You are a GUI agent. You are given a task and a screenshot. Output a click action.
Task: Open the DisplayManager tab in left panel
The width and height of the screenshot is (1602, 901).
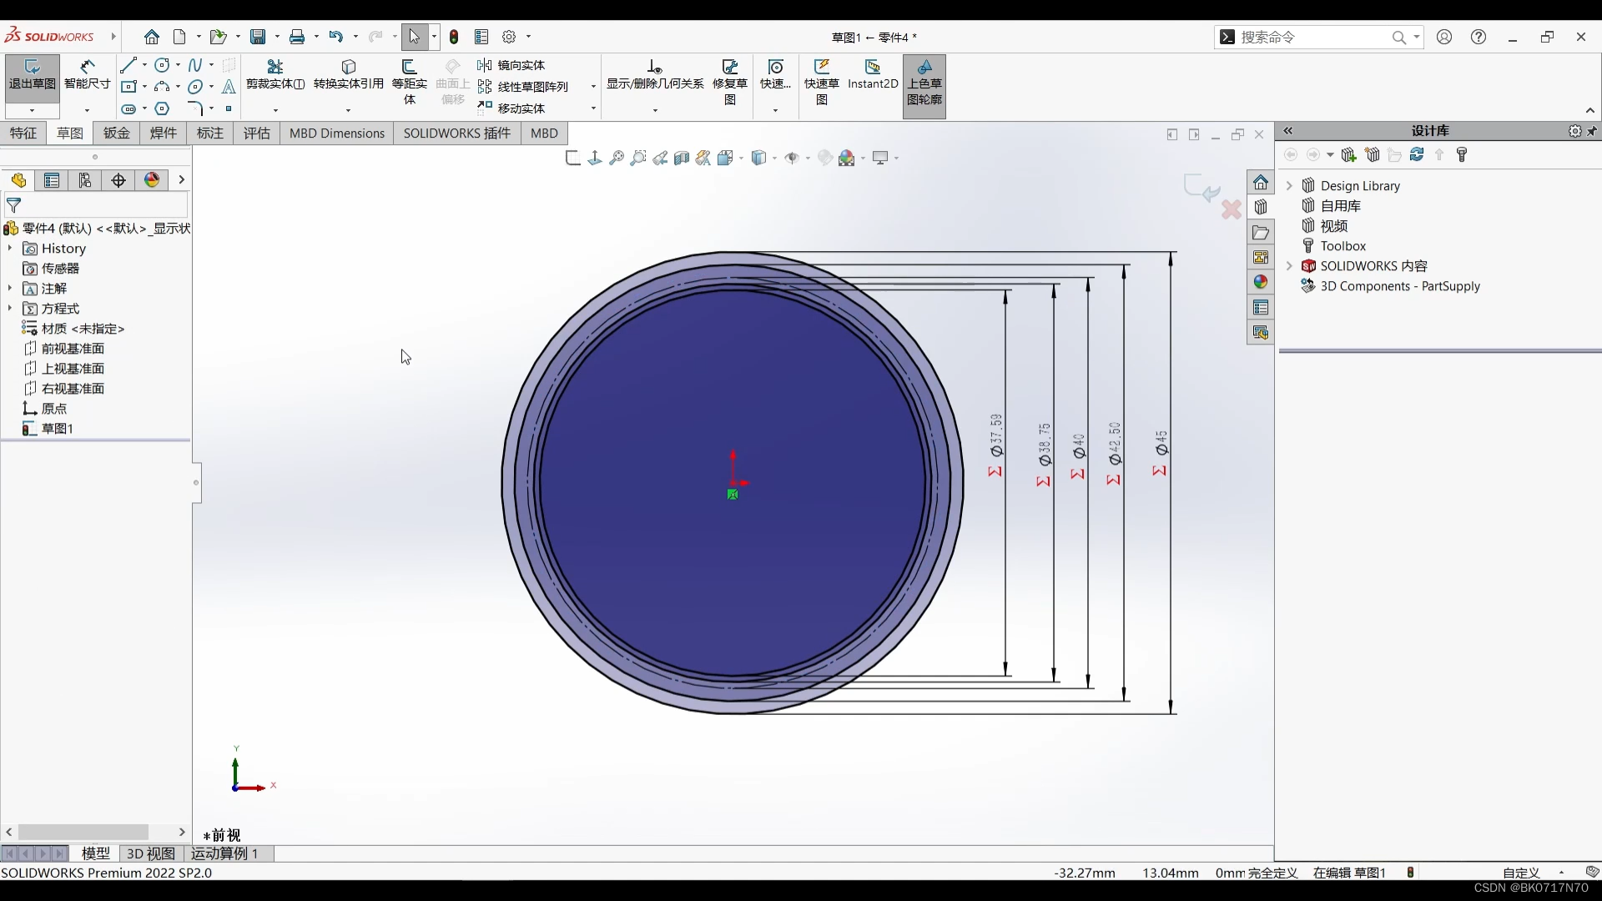coord(152,180)
